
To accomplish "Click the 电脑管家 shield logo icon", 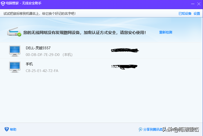I will [3, 3].
